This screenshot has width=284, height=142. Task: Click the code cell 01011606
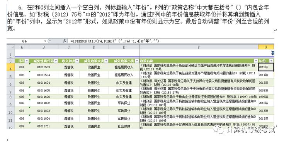[x=43, y=97]
